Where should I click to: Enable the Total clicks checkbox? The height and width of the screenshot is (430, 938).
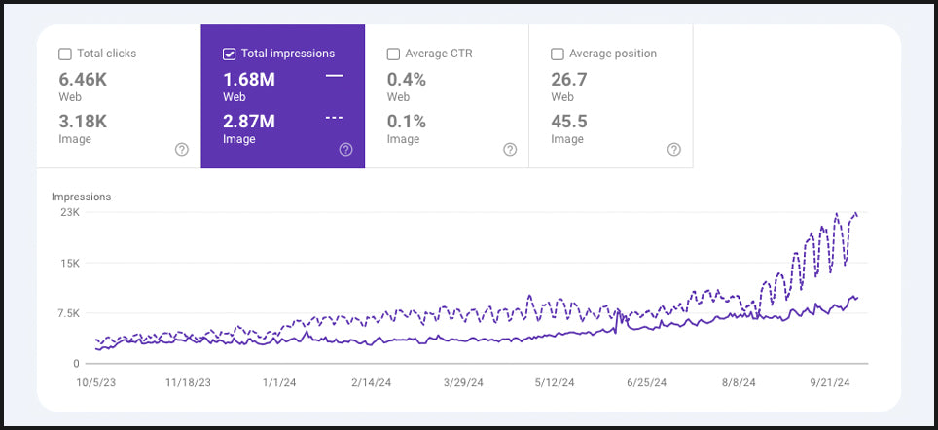[x=65, y=54]
